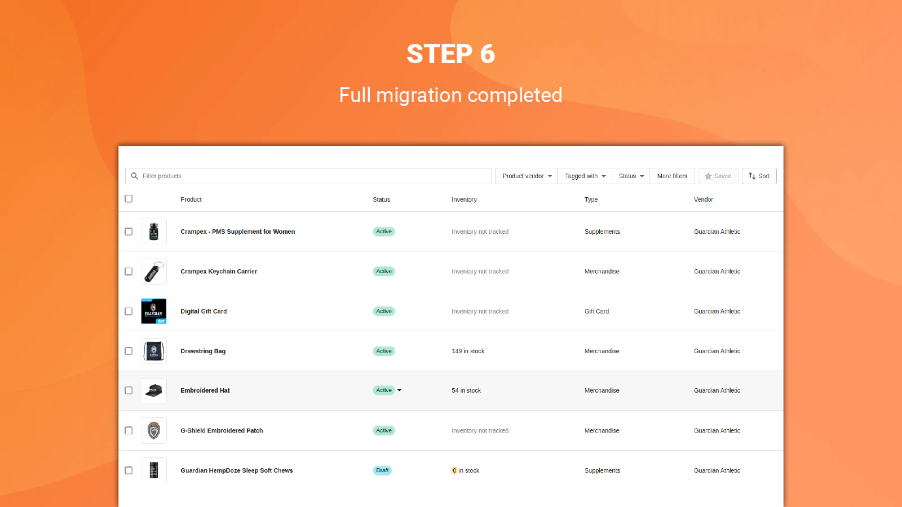Click Active badge for G-Shield Embroidered Patch
The image size is (902, 507).
384,430
